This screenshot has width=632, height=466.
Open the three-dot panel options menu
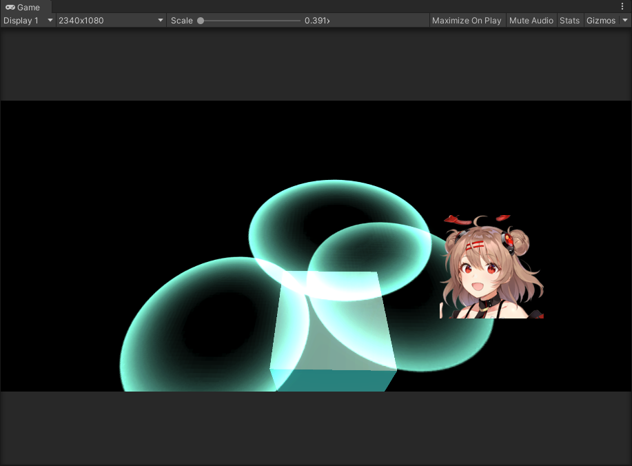[622, 6]
